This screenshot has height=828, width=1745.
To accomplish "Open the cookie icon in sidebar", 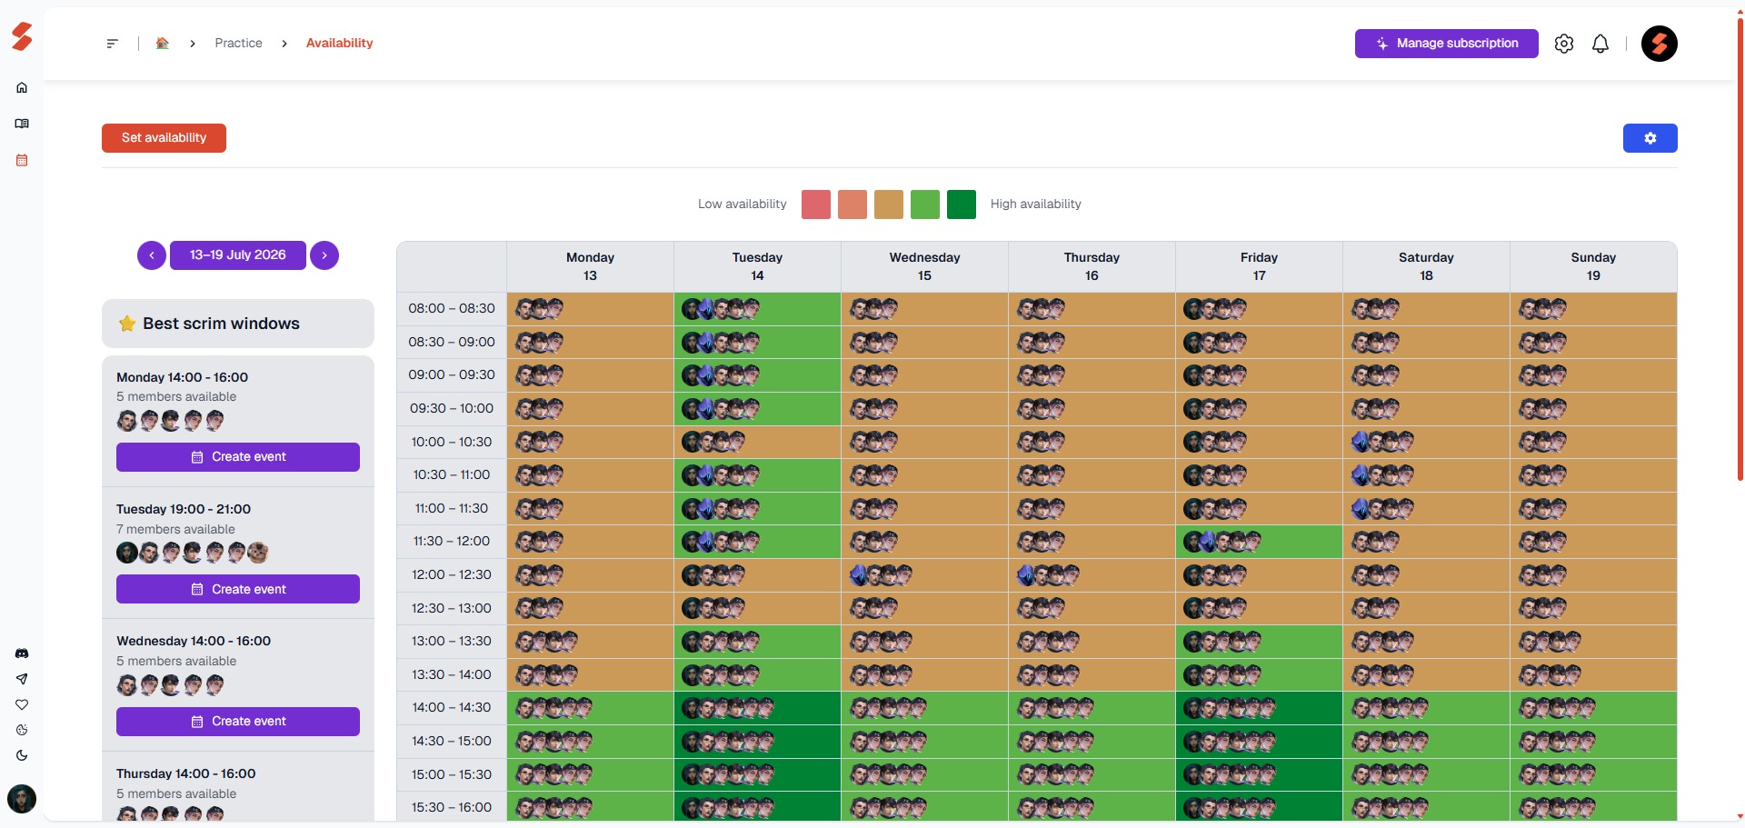I will point(22,730).
